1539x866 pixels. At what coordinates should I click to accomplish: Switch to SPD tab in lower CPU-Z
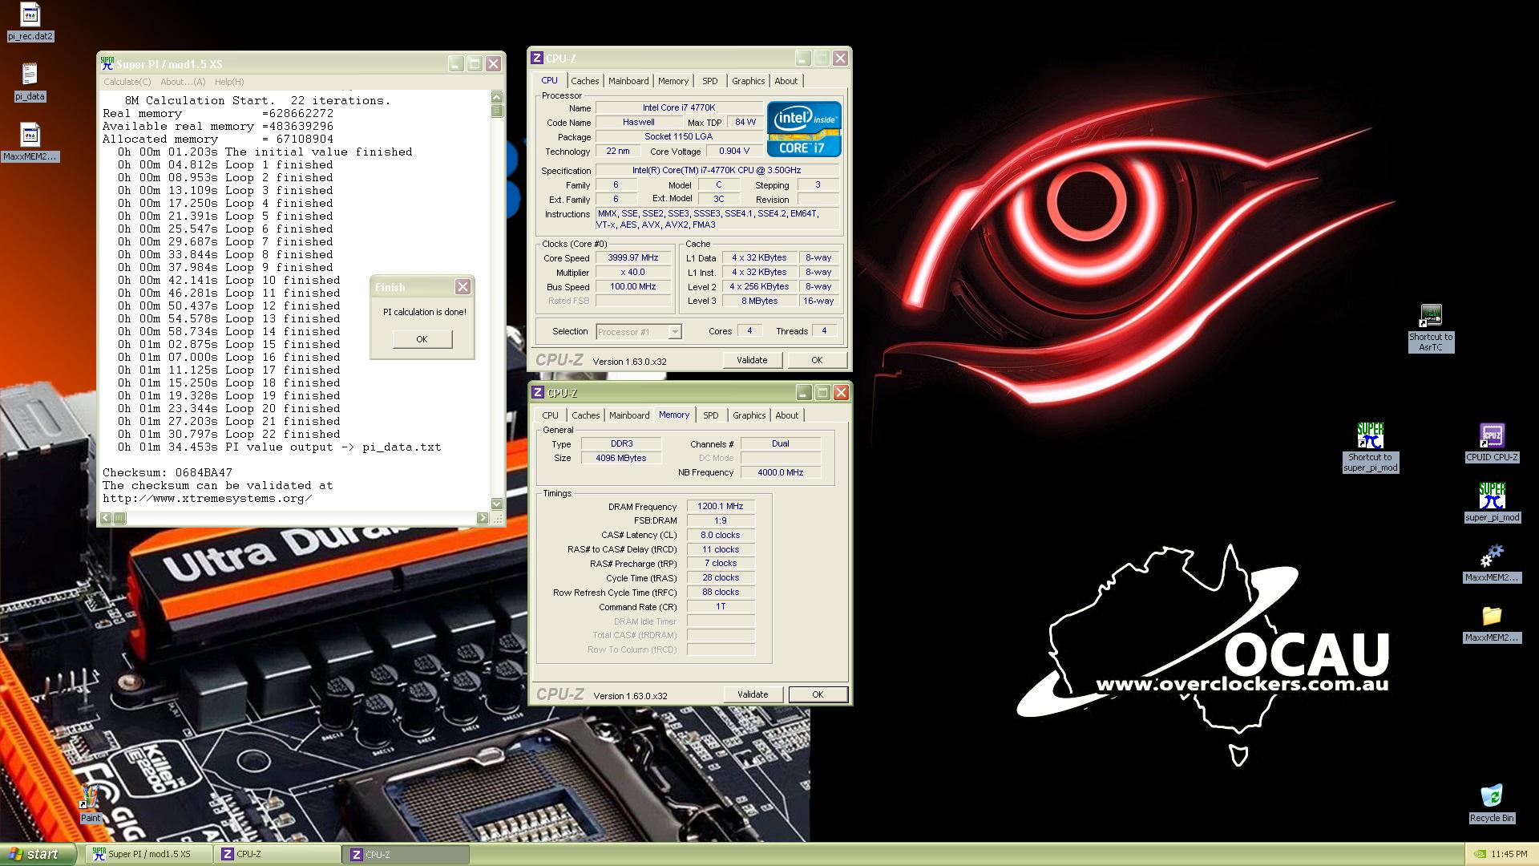click(710, 415)
